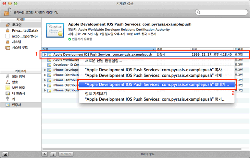This screenshot has width=250, height=158.
Task: Choose the 보내기... export context menu item
Action: pos(156,84)
